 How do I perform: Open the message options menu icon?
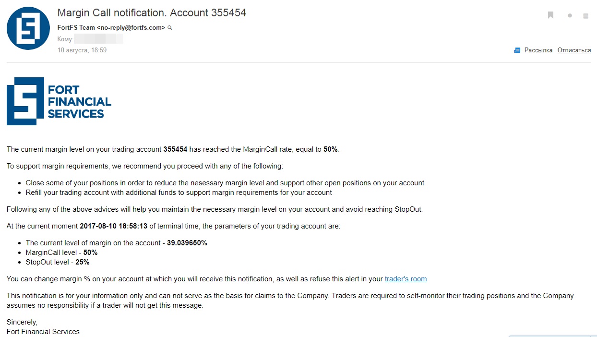coord(585,16)
